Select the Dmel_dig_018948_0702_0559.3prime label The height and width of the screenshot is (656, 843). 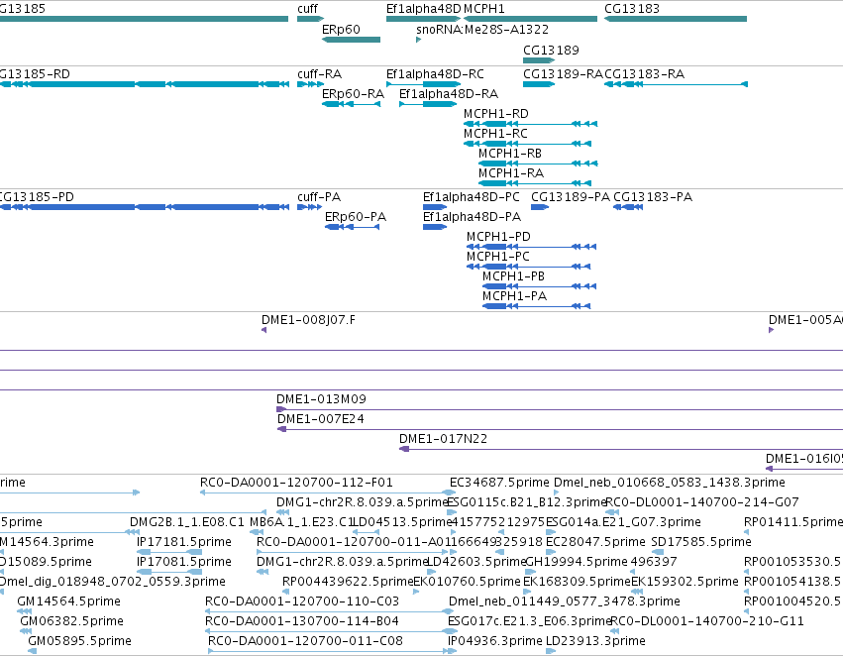[112, 582]
